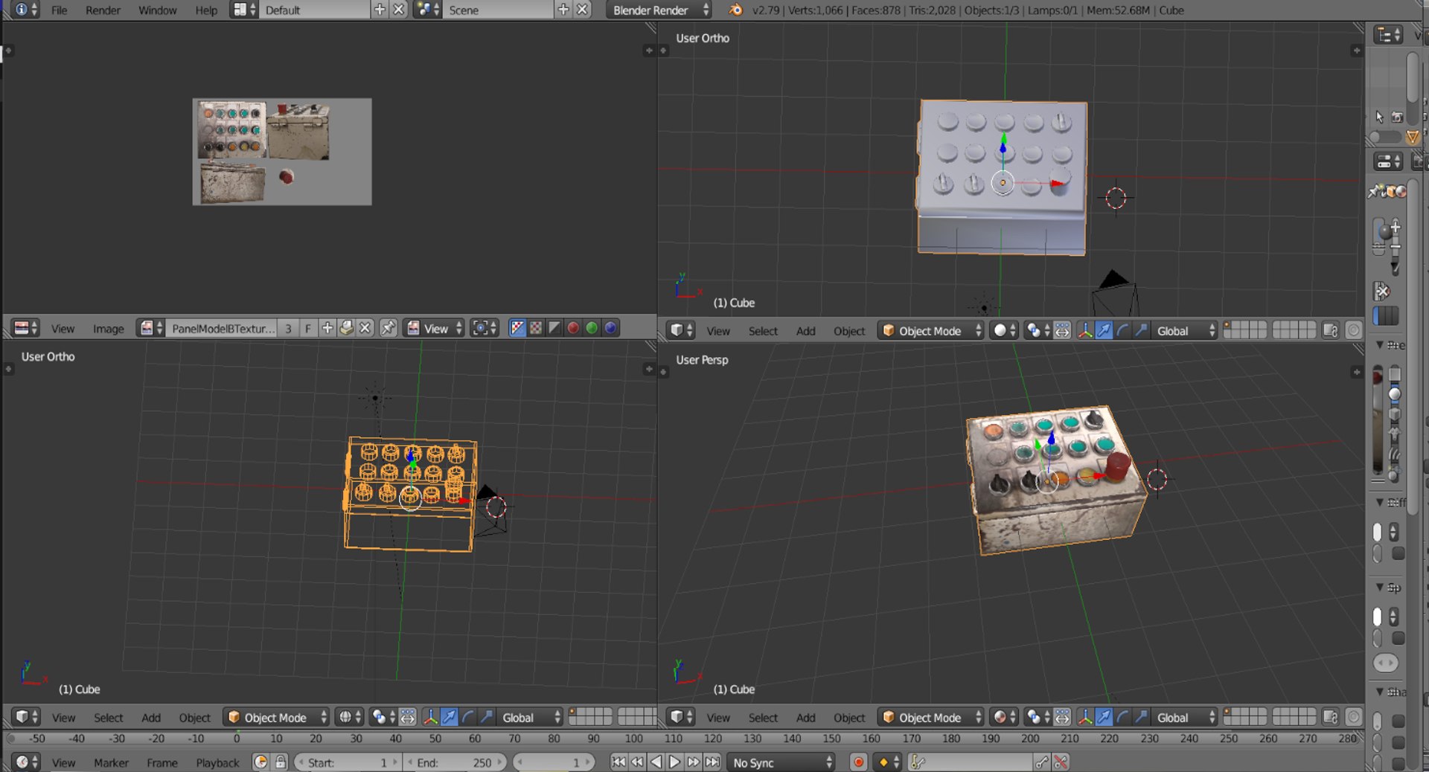Show the red channel in the image editor
This screenshot has width=1429, height=772.
pyautogui.click(x=573, y=328)
